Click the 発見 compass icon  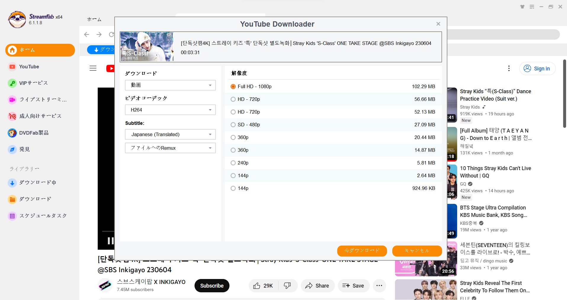click(12, 149)
